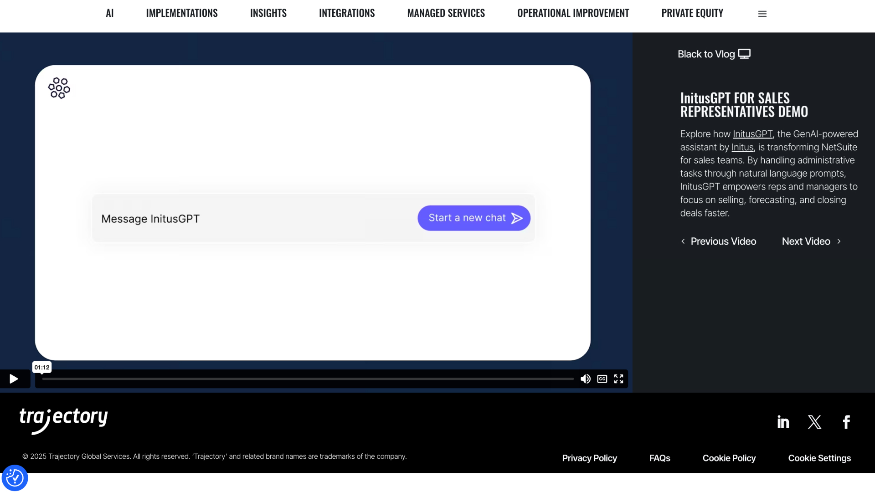Open cookie consent preferences icon
The image size is (875, 492).
15,478
